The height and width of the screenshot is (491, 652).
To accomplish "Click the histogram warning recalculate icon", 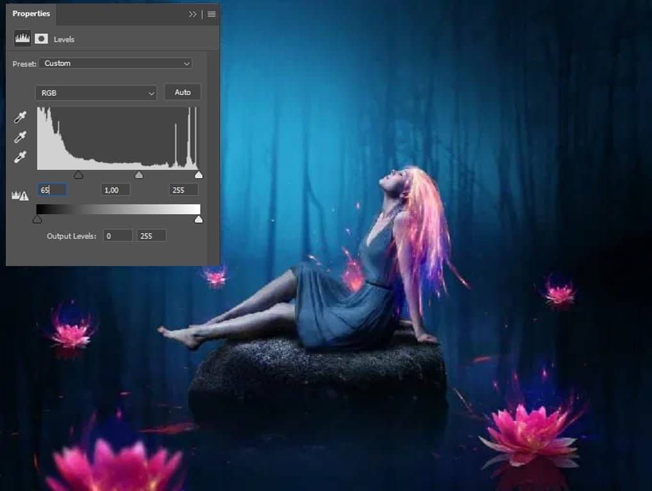I will pyautogui.click(x=20, y=196).
